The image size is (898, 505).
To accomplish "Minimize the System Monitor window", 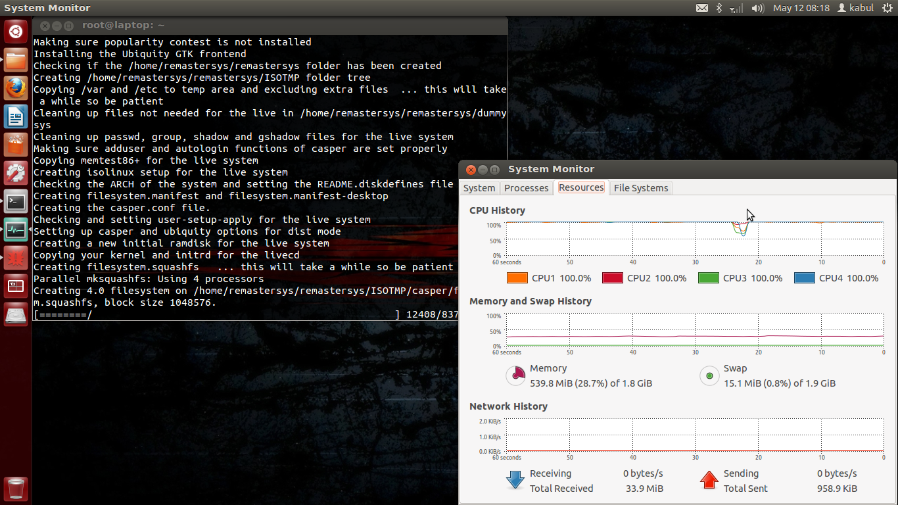I will [x=483, y=170].
